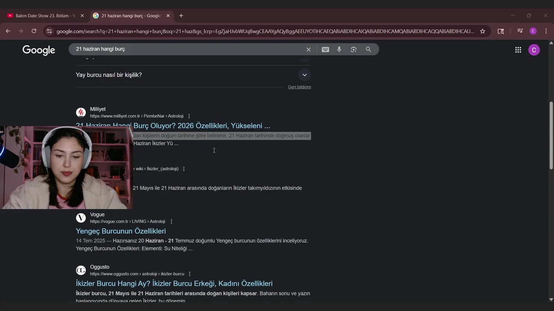This screenshot has height=311, width=554.
Task: Open more options for the İkizler wiki result
Action: (184, 169)
